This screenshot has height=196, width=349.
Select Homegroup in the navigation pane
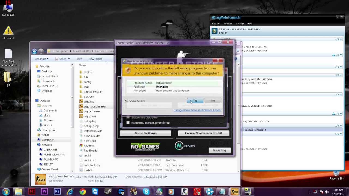coord(49,130)
